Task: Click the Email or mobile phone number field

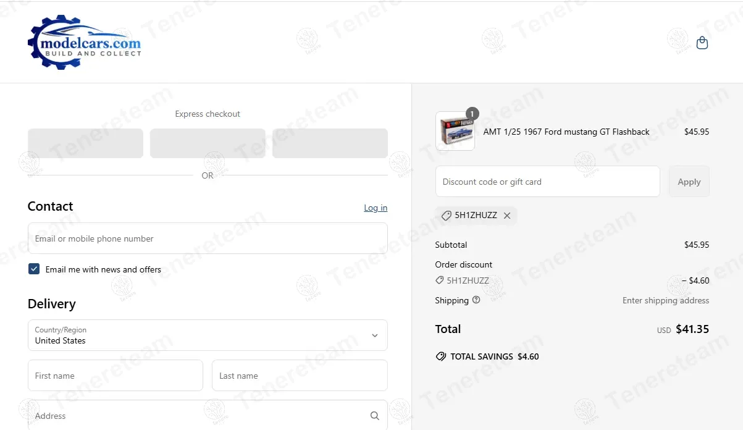Action: pyautogui.click(x=208, y=238)
